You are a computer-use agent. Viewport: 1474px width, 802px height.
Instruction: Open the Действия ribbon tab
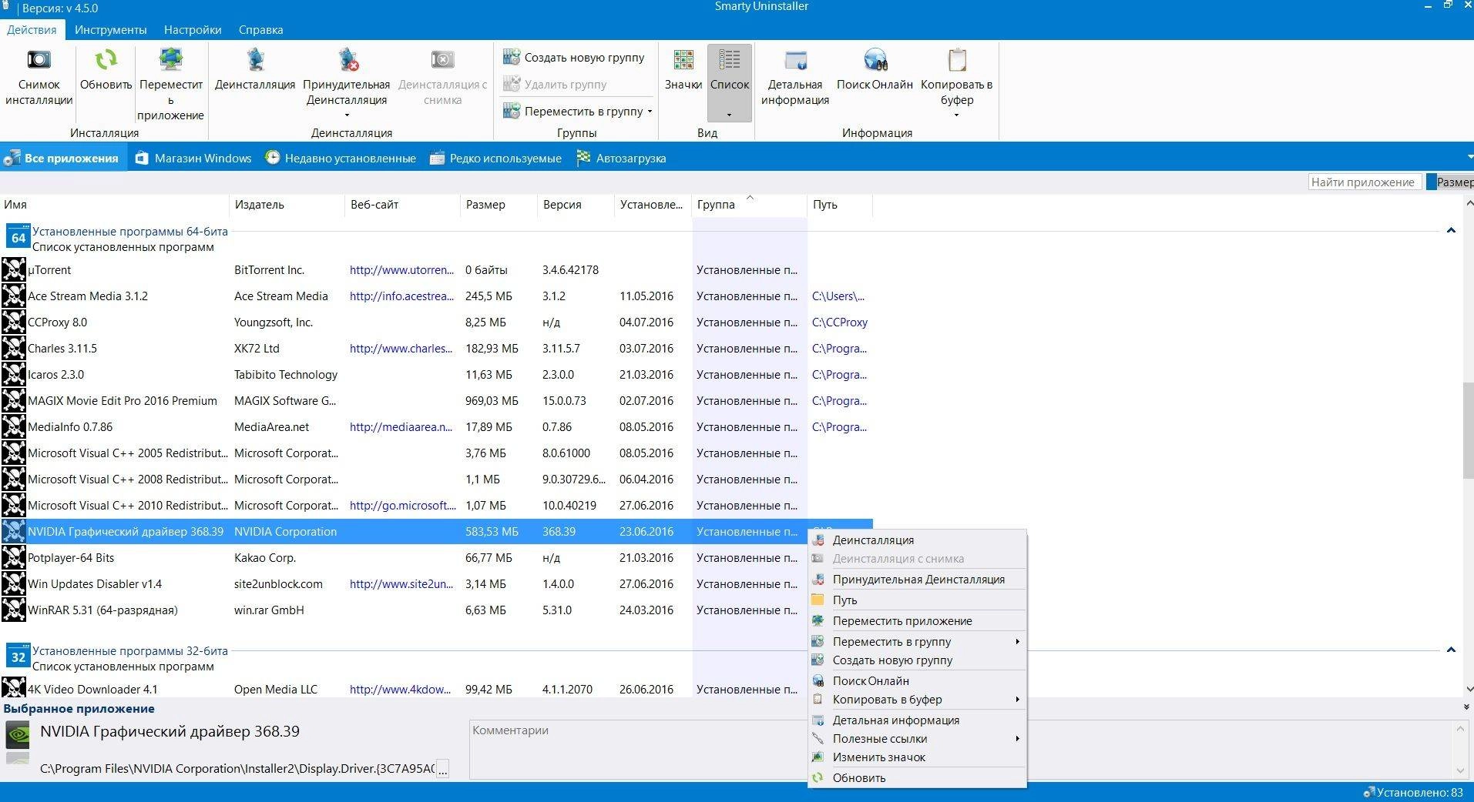click(32, 29)
